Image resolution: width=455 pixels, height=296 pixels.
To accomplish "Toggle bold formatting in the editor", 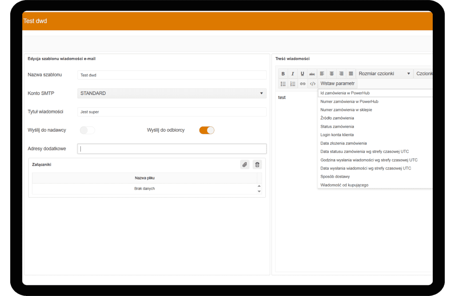I will 283,74.
